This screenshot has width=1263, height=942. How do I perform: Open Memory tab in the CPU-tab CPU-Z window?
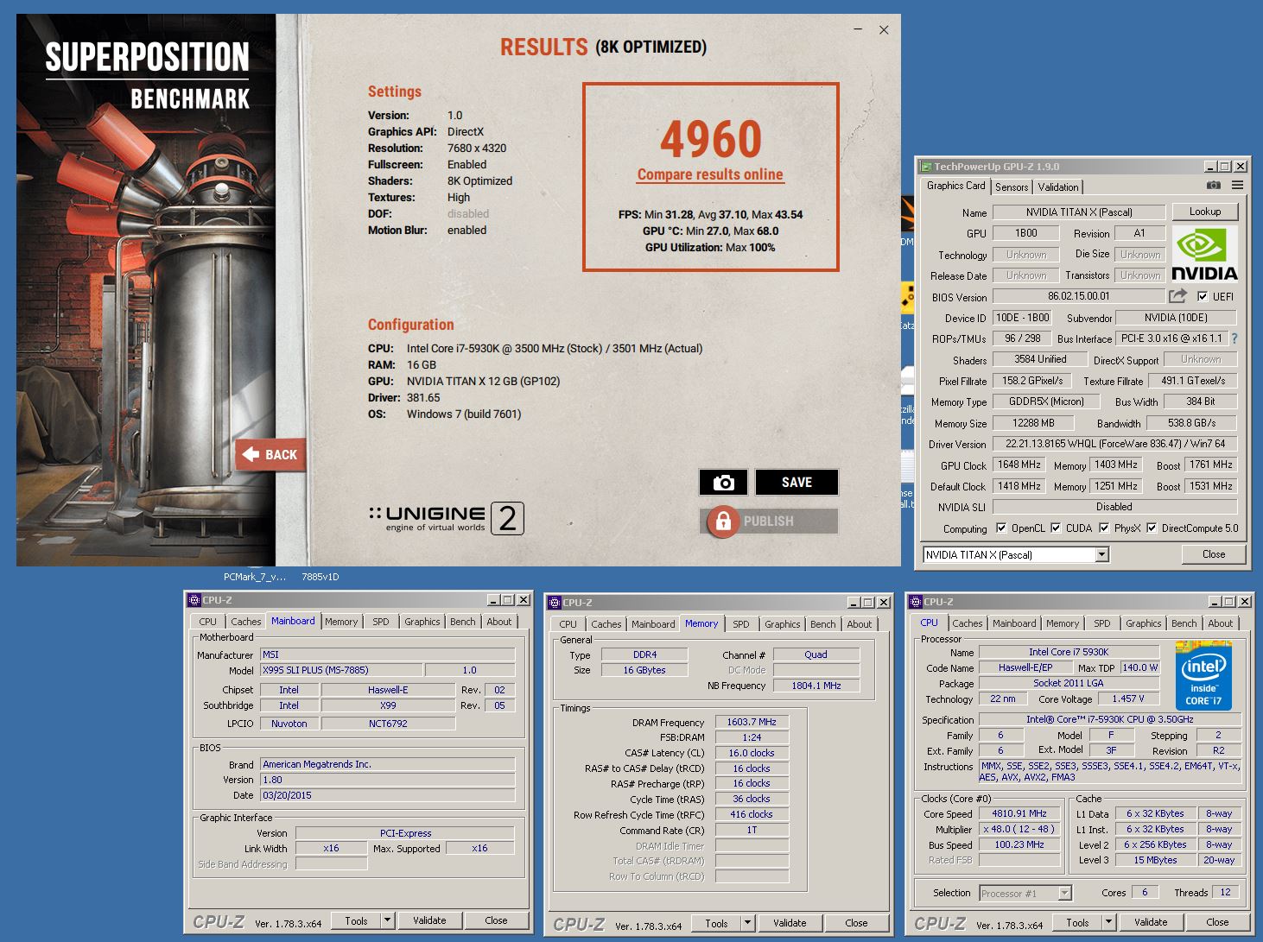1063,623
